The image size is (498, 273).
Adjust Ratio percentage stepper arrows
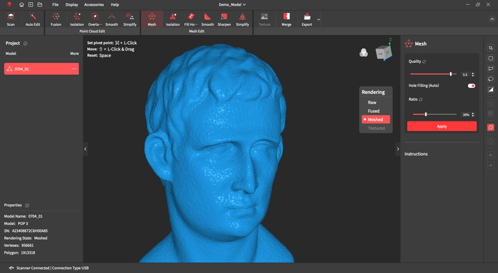pos(472,115)
